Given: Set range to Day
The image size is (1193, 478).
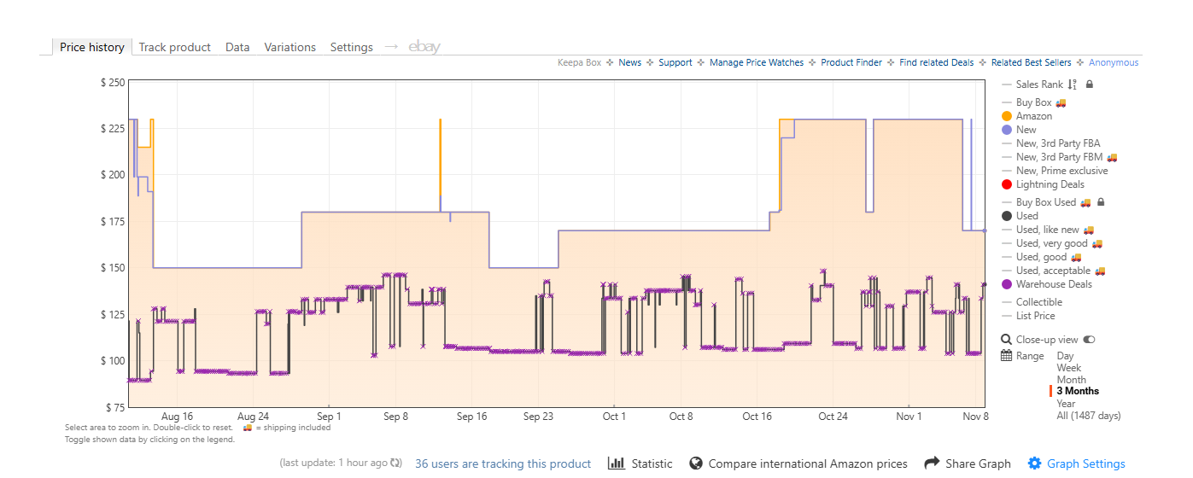Looking at the screenshot, I should pyautogui.click(x=1066, y=356).
